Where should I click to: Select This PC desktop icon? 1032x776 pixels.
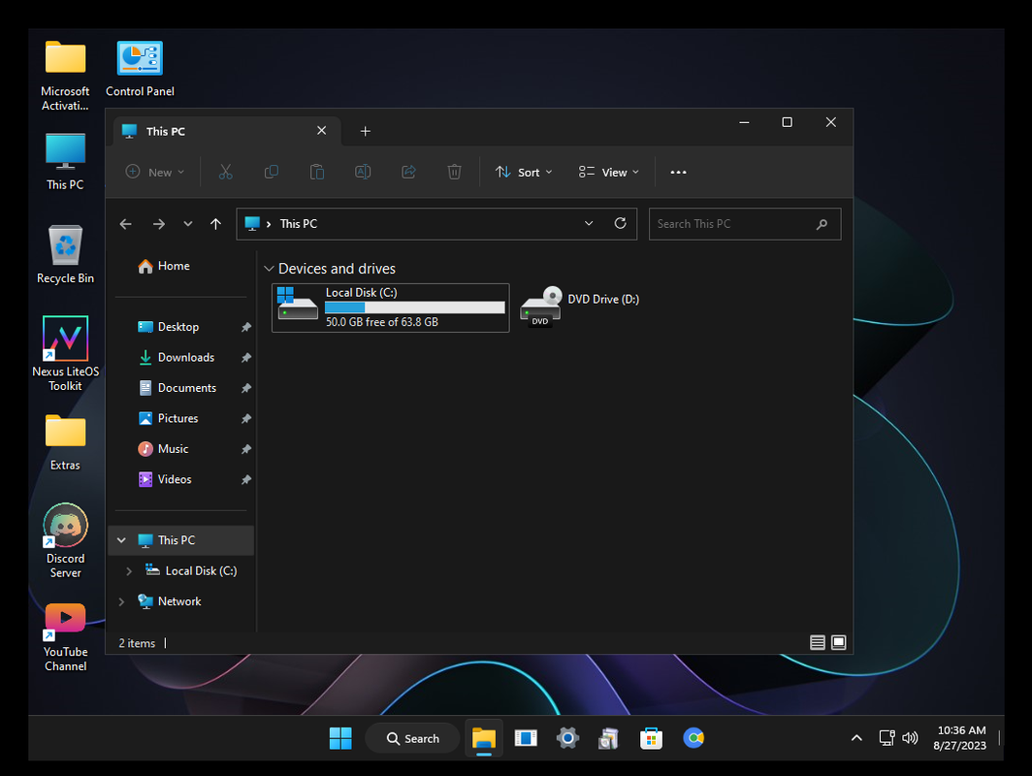[65, 161]
